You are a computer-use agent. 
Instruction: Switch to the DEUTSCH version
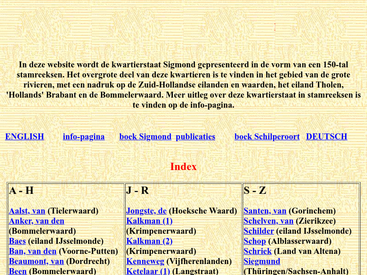pos(326,137)
